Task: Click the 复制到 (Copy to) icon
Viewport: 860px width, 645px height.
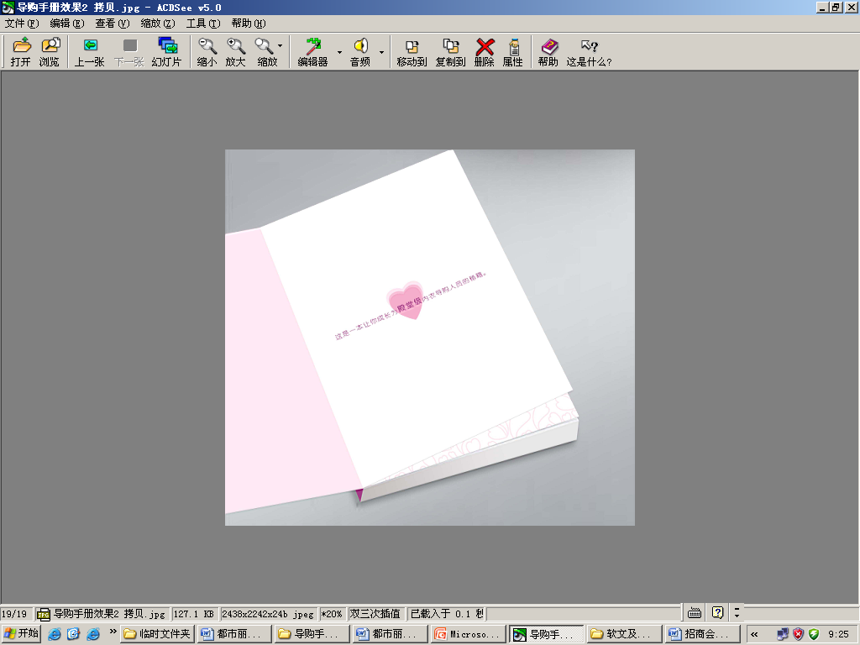Action: pyautogui.click(x=450, y=52)
